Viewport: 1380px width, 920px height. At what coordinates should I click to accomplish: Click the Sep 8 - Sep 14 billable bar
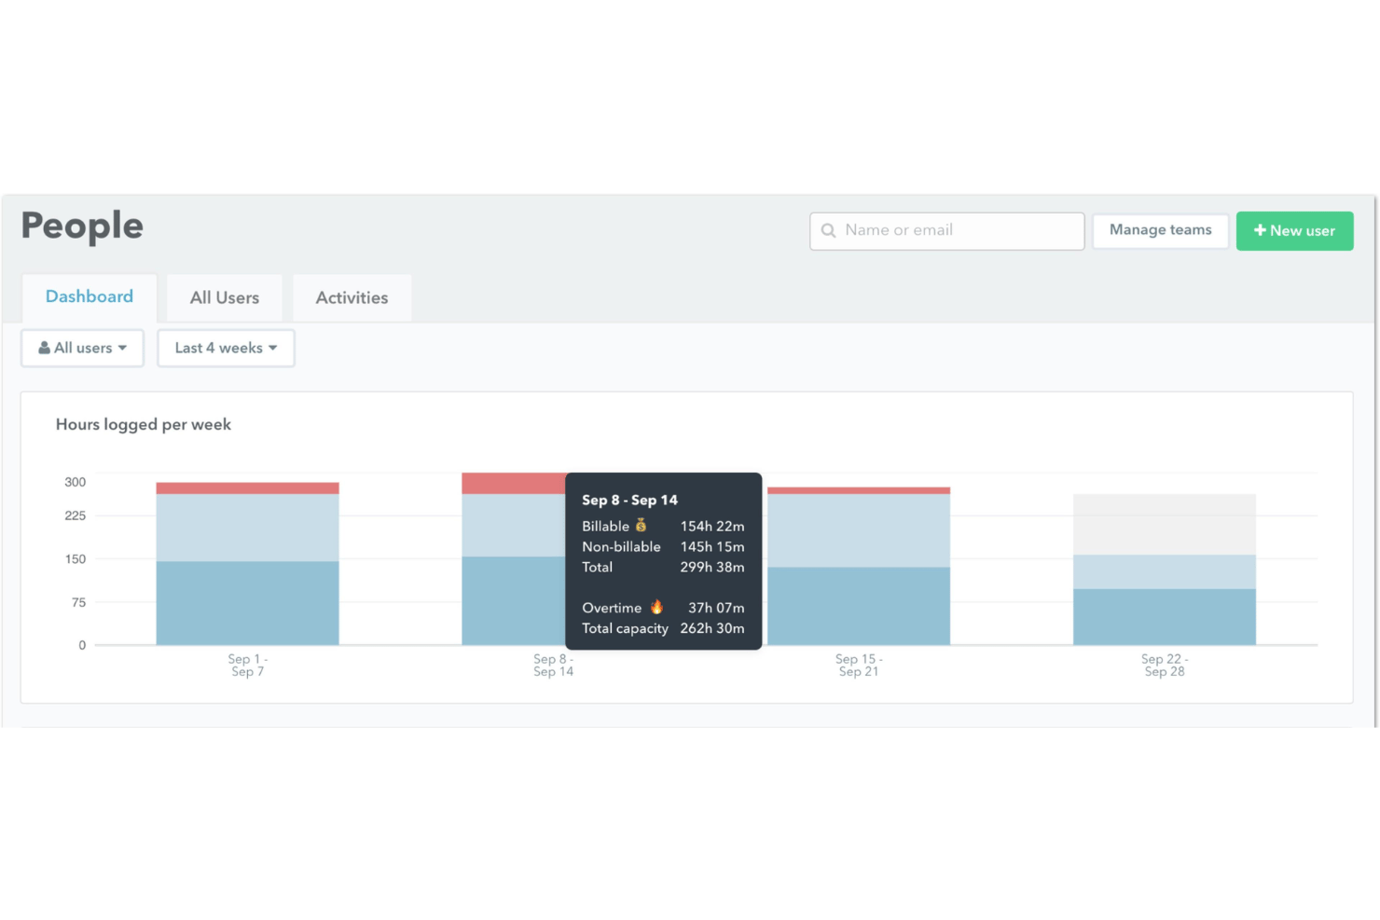pos(513,601)
